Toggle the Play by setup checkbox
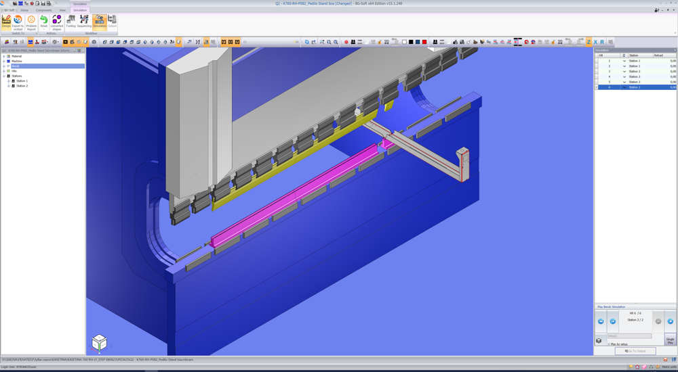 (609, 344)
